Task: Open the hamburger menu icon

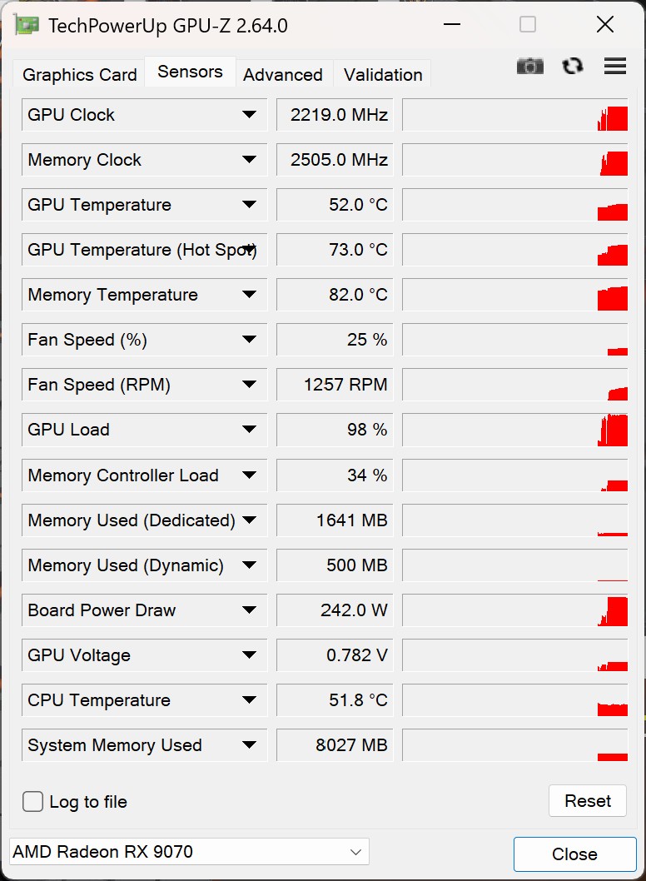Action: click(x=615, y=67)
